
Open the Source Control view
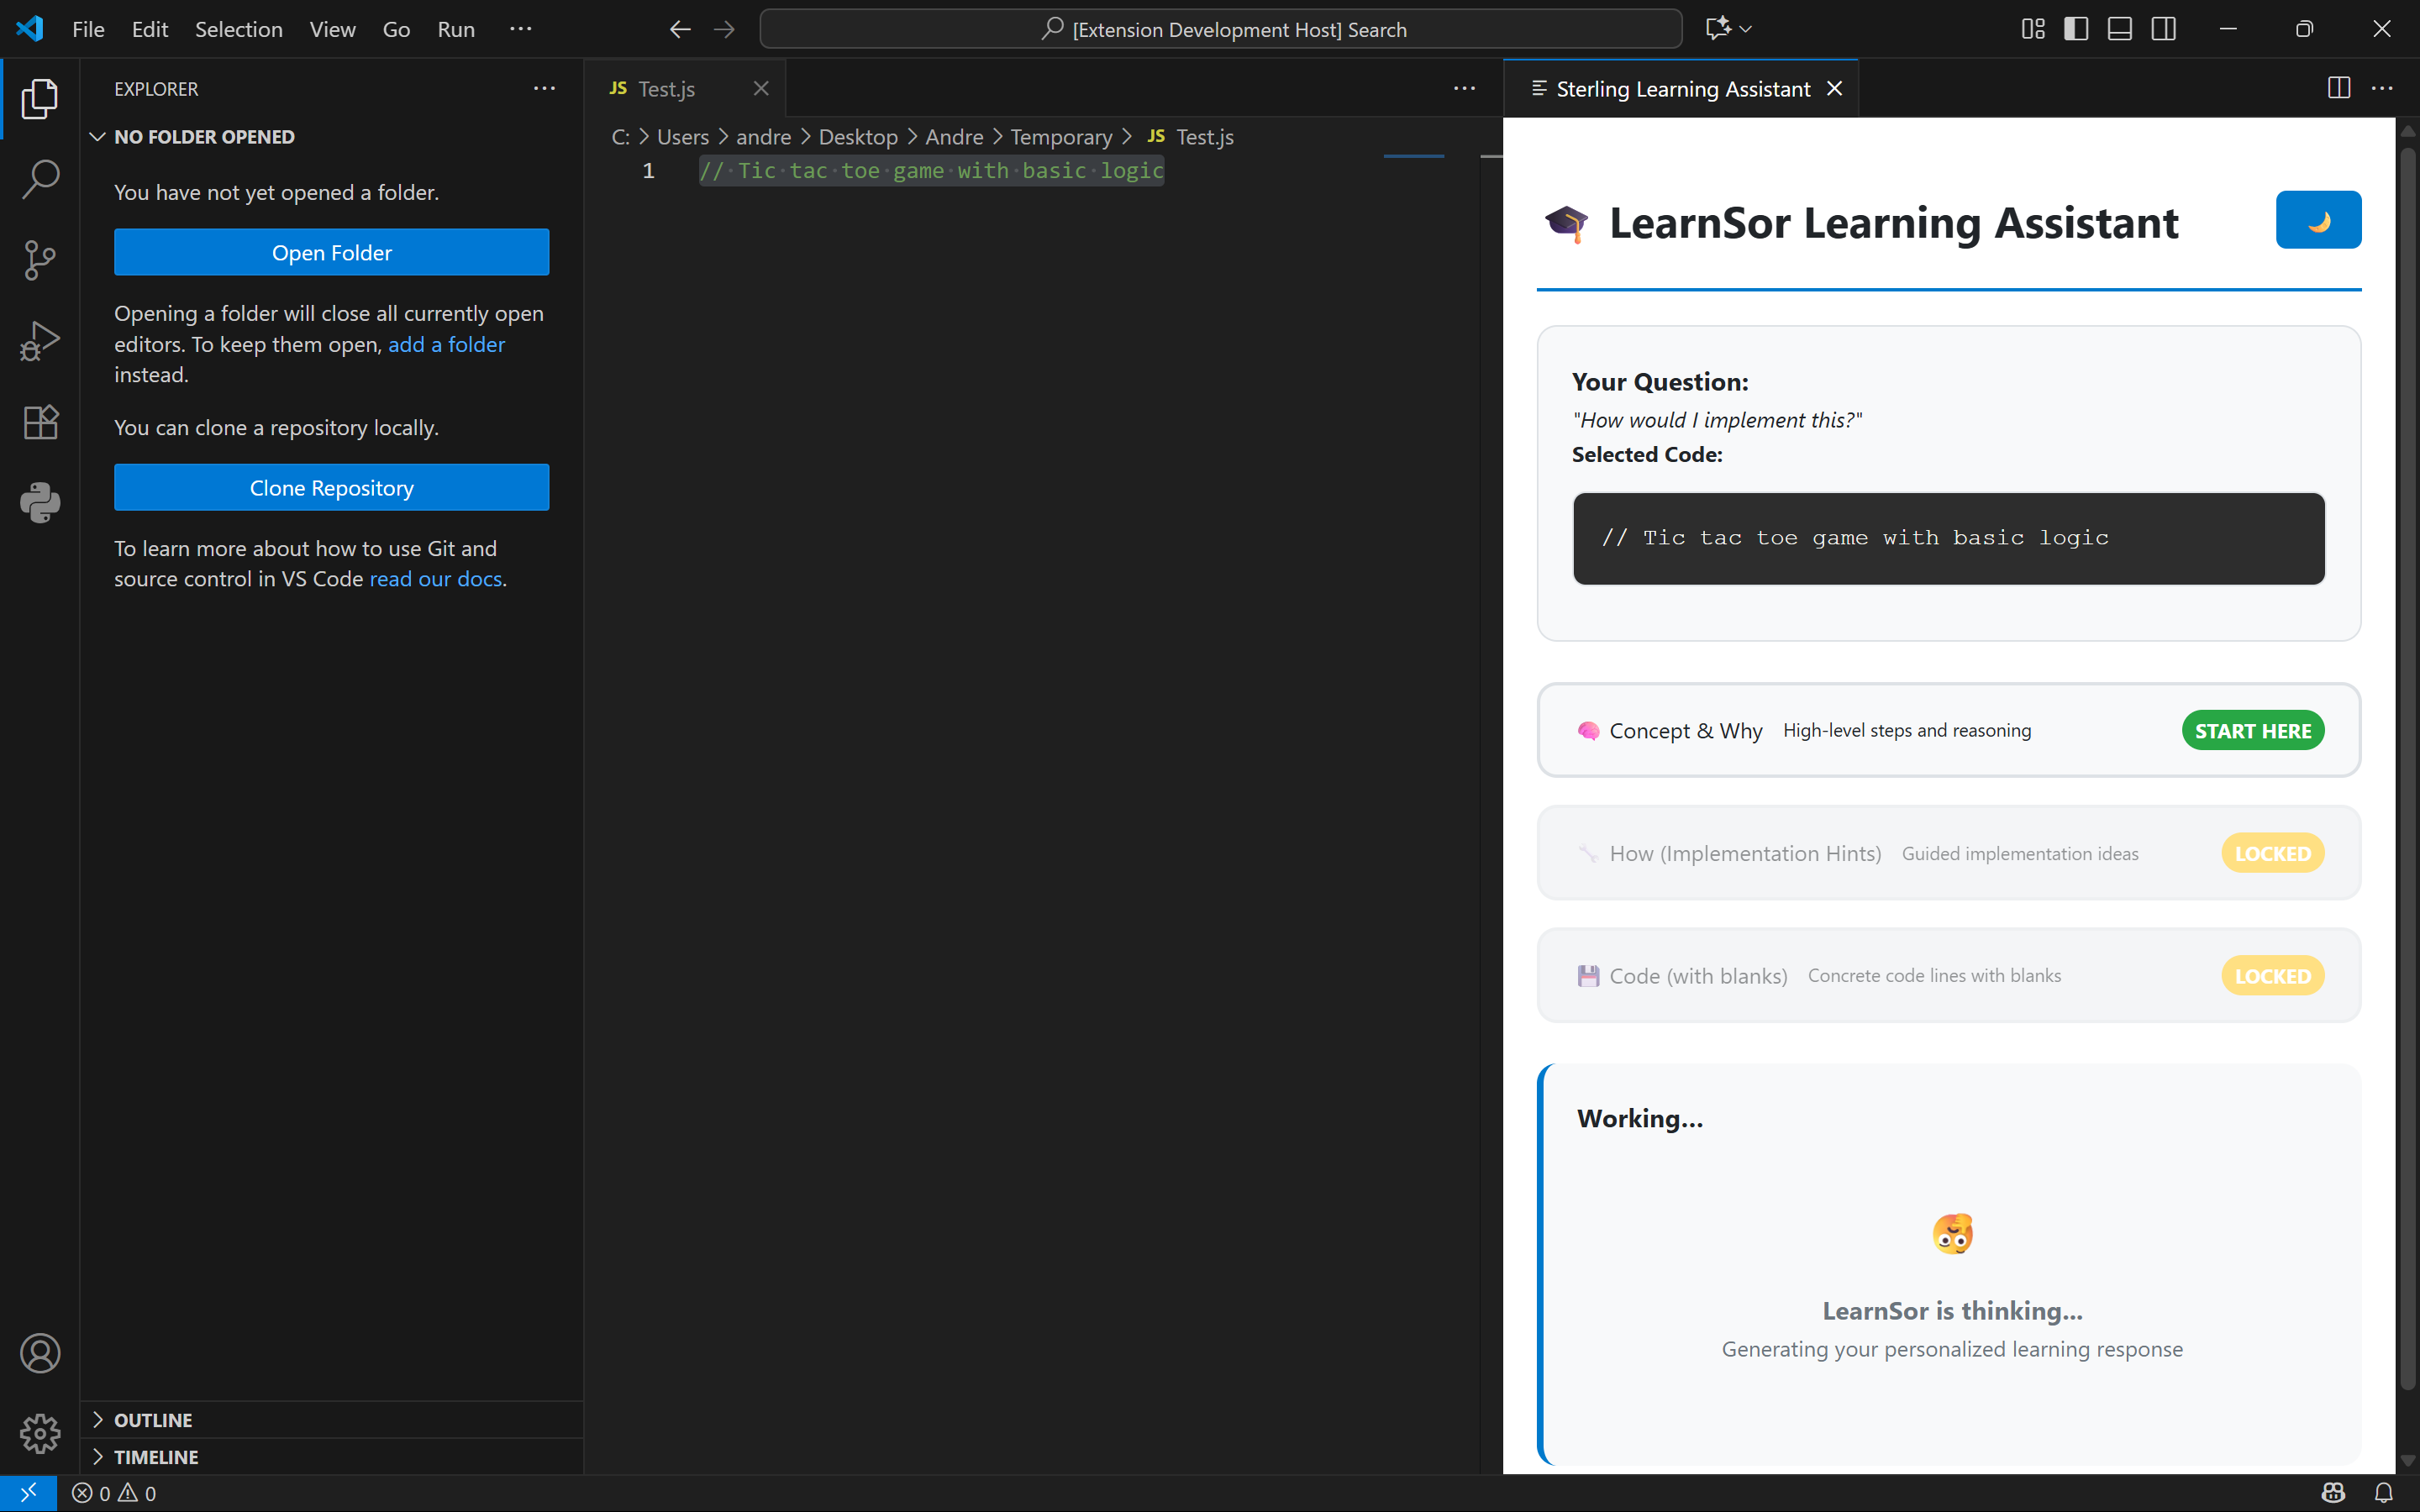click(x=40, y=260)
